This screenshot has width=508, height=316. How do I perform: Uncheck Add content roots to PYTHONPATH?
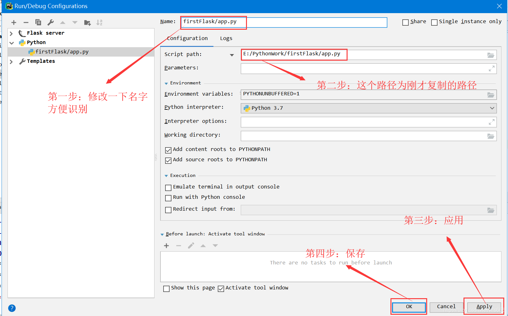pos(168,150)
